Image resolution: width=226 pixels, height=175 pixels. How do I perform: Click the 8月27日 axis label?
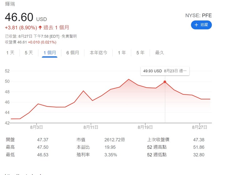(200, 127)
